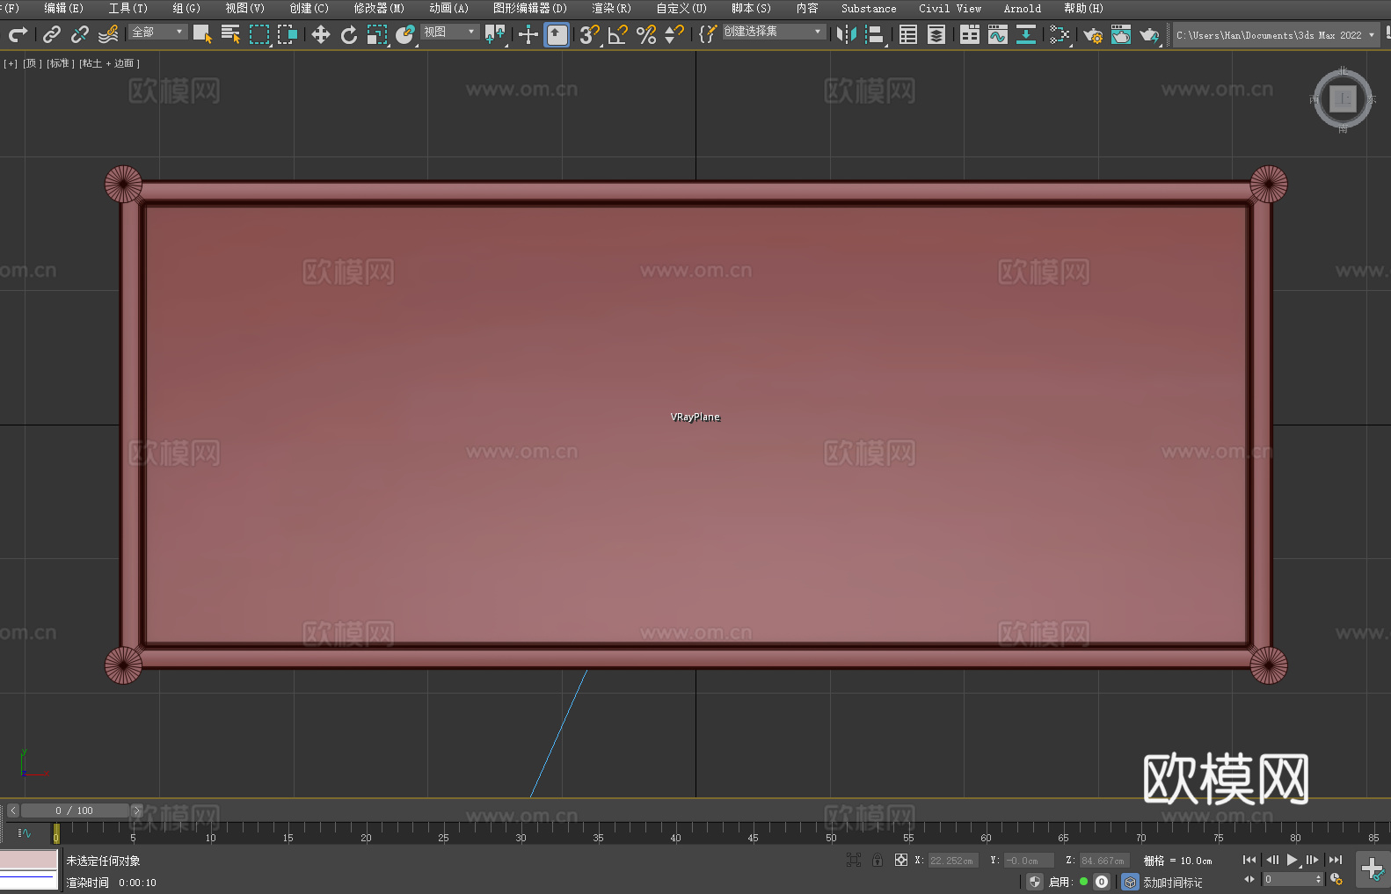Toggle Angle Snap
1391x894 pixels.
[618, 34]
